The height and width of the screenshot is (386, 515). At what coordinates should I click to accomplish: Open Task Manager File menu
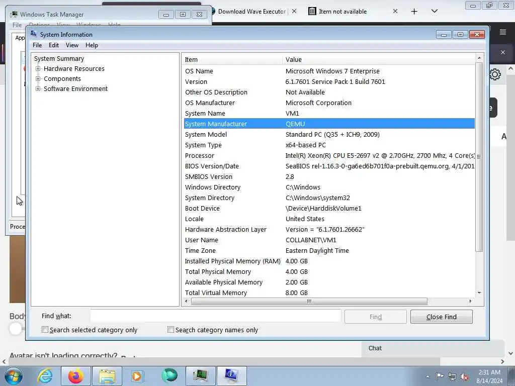tap(17, 25)
